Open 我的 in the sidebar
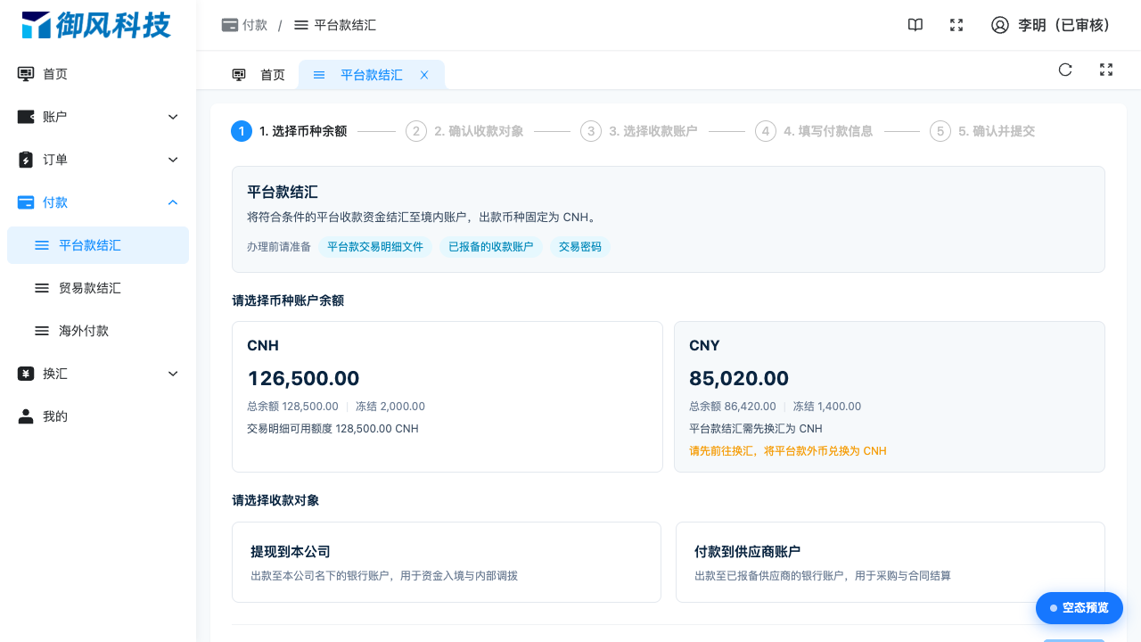This screenshot has height=642, width=1141. 98,416
